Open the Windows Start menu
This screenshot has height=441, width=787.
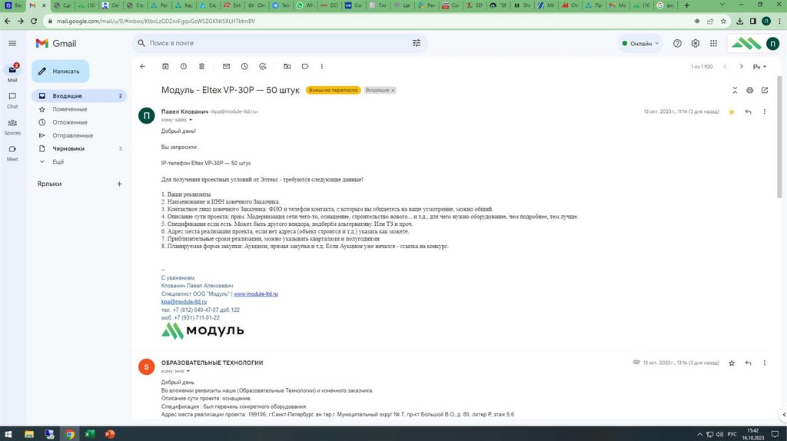click(x=8, y=434)
